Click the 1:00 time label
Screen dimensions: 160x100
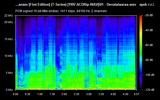40,94
